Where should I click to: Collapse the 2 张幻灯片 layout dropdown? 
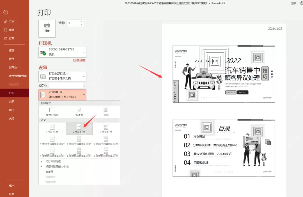[62, 95]
